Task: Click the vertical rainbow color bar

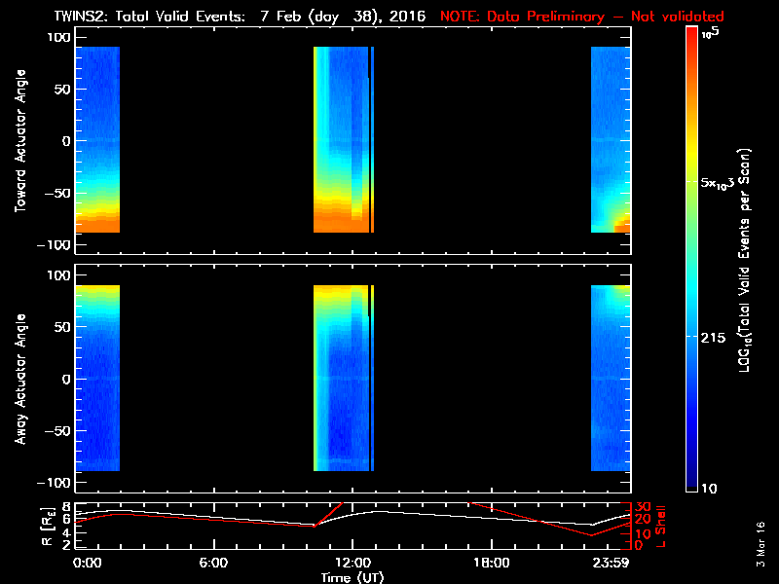Action: coord(691,258)
